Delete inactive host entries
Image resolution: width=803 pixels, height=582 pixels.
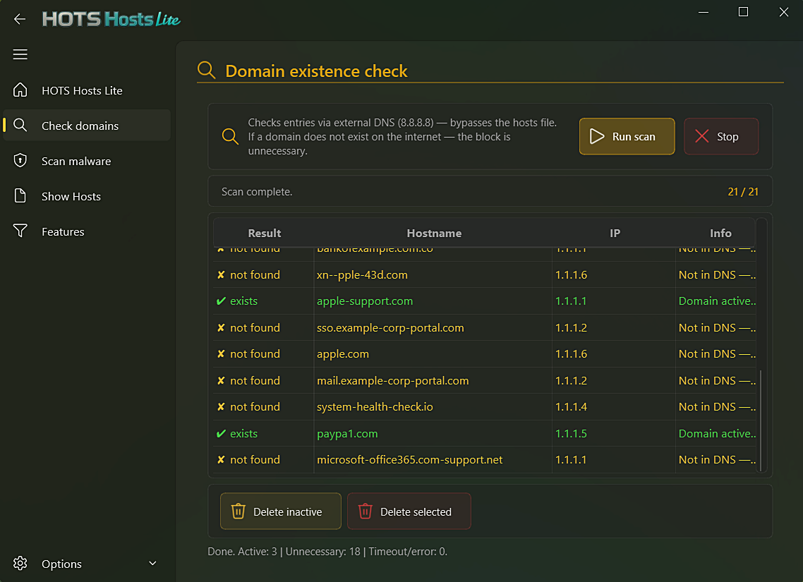pos(281,511)
